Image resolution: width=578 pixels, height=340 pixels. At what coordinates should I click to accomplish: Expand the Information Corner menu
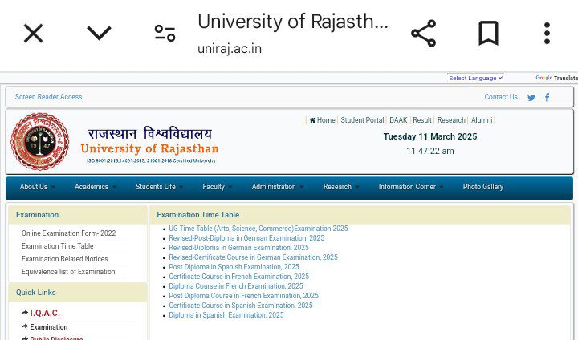[410, 187]
